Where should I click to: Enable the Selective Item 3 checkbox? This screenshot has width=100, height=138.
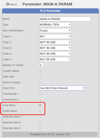tap(40, 117)
